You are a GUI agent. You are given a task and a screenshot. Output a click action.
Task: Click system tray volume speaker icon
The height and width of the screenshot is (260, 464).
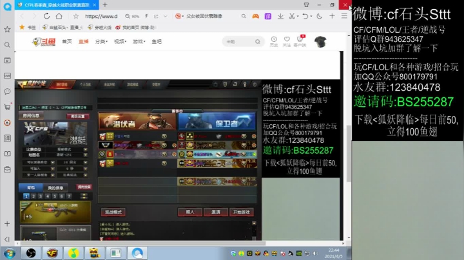pyautogui.click(x=315, y=253)
